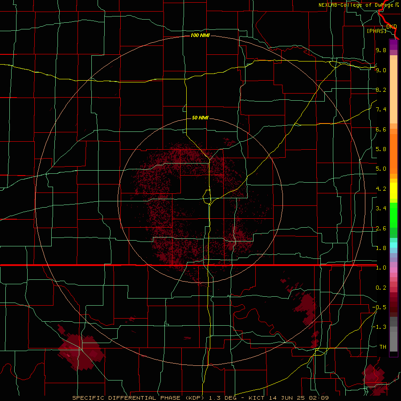
Task: Click the 8.2 scale value
Action: point(381,90)
